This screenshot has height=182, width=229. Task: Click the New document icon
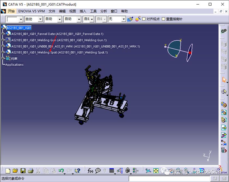point(8,171)
